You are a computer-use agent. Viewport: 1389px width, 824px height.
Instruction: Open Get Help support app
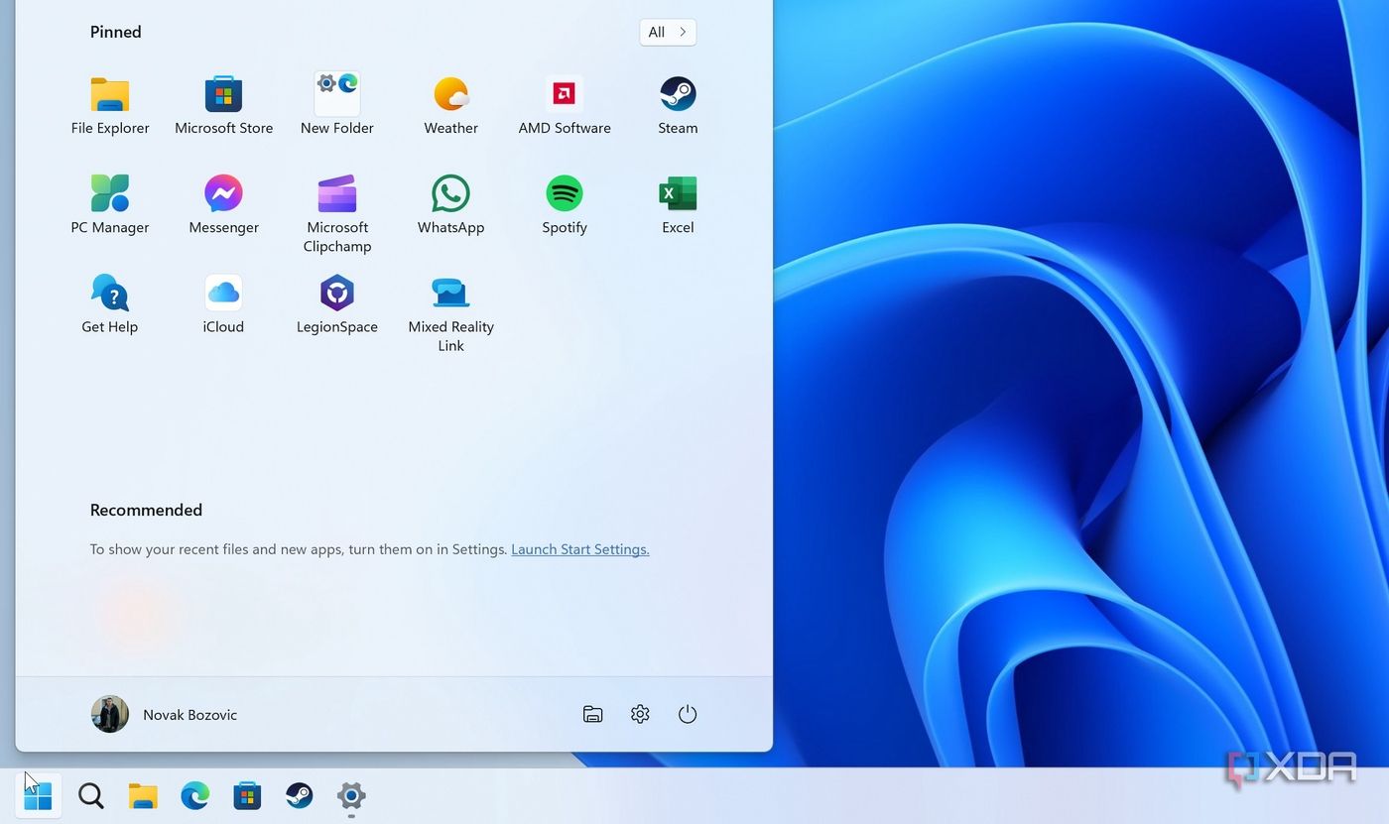(x=109, y=293)
